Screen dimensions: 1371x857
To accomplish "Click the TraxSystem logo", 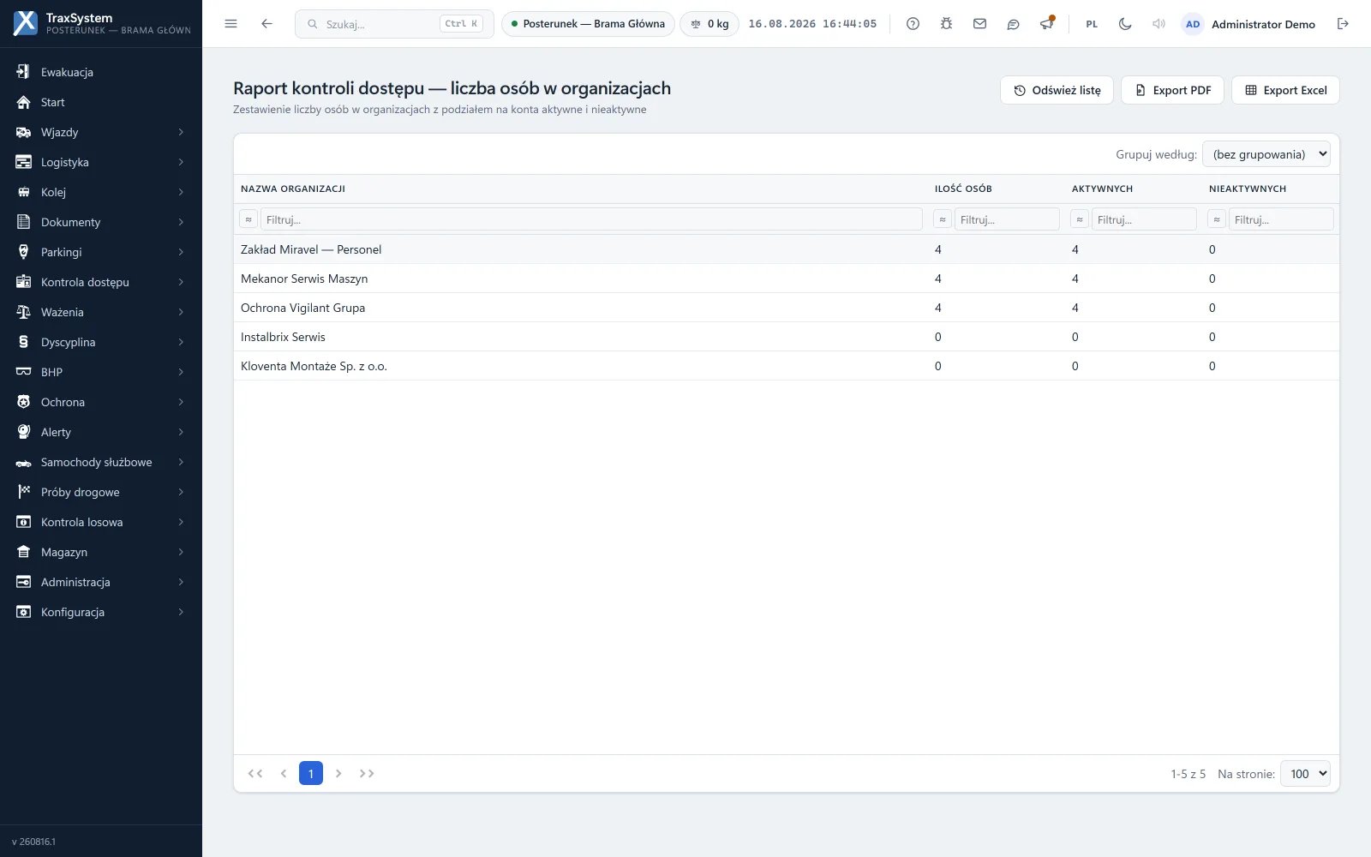I will 26,23.
